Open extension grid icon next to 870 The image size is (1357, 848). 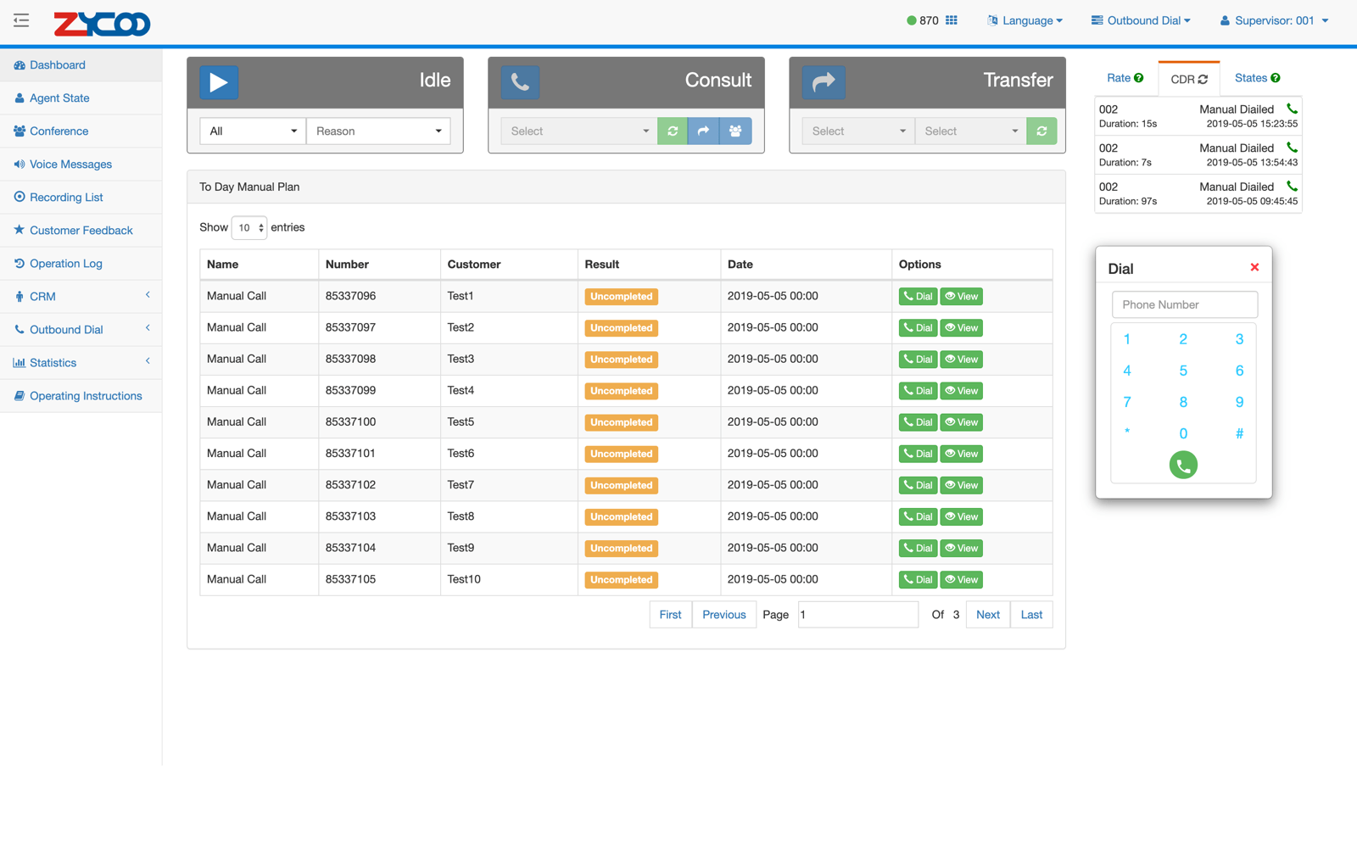pos(952,20)
